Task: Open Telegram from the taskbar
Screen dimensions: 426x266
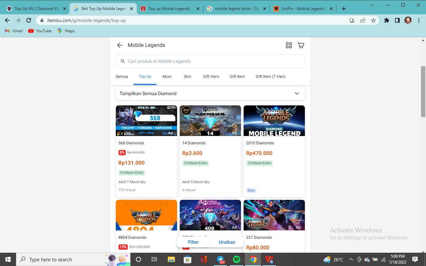Action: pos(220,259)
